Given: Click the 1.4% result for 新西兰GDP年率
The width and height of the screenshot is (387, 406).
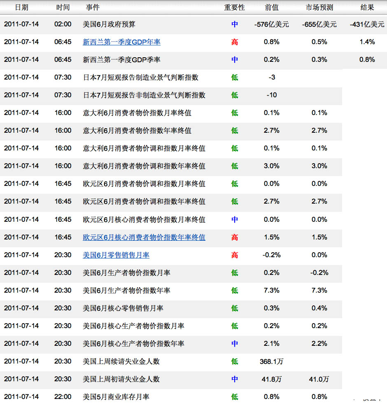Looking at the screenshot, I should click(x=367, y=42).
